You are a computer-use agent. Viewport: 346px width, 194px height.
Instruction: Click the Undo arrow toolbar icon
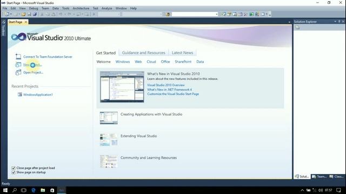[60, 15]
